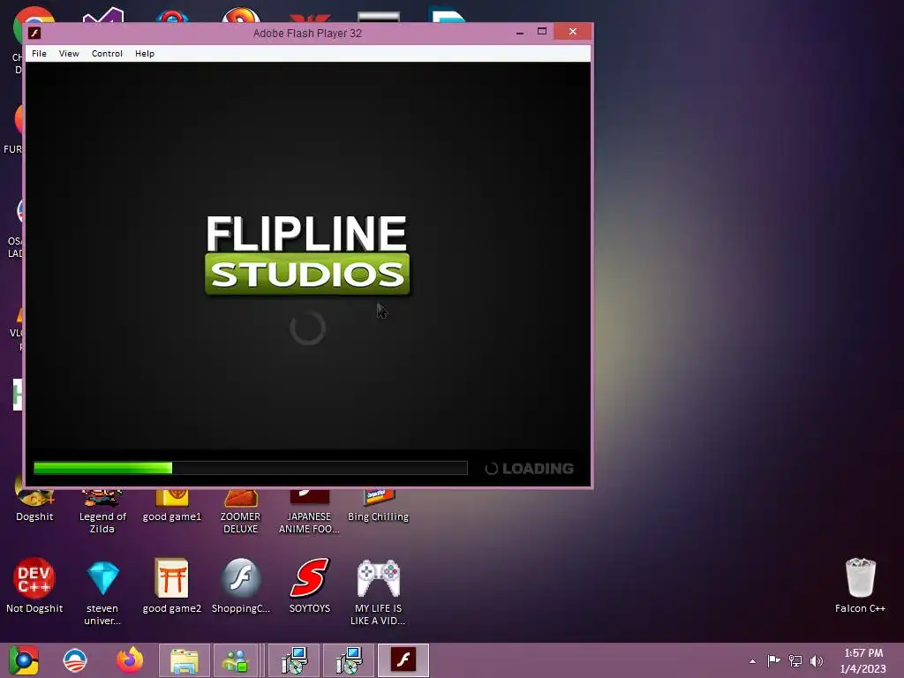Open File Explorer from the taskbar
Image resolution: width=904 pixels, height=678 pixels.
point(184,660)
